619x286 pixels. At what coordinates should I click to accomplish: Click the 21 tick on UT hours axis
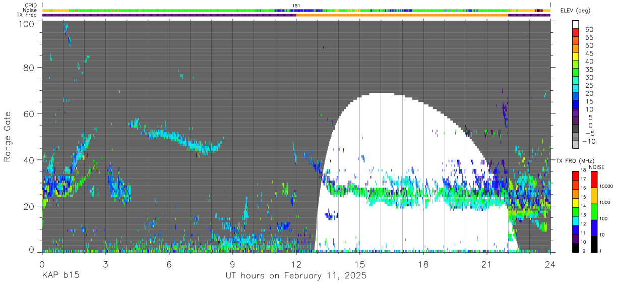click(x=486, y=264)
